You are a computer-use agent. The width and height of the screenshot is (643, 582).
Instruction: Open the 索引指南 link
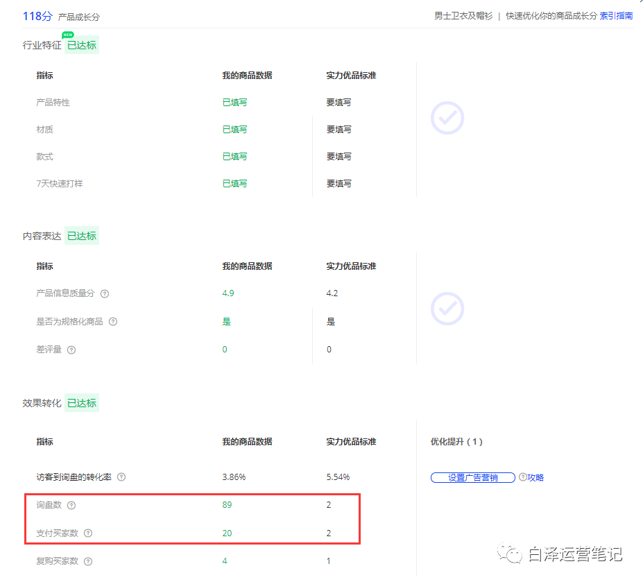pyautogui.click(x=616, y=15)
